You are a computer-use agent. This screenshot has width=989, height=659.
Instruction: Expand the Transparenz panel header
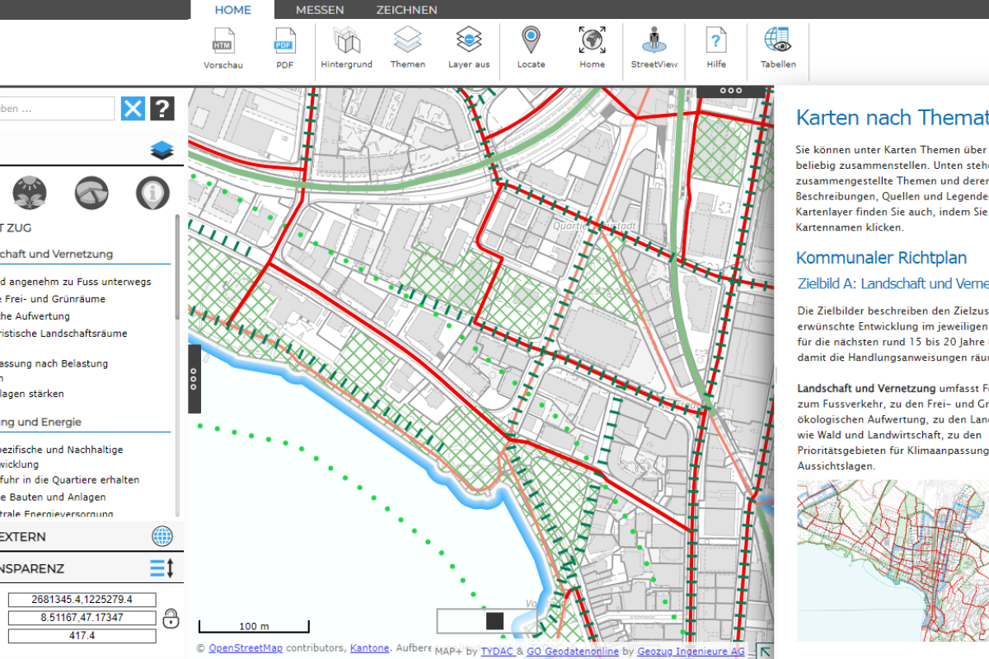pos(162,568)
